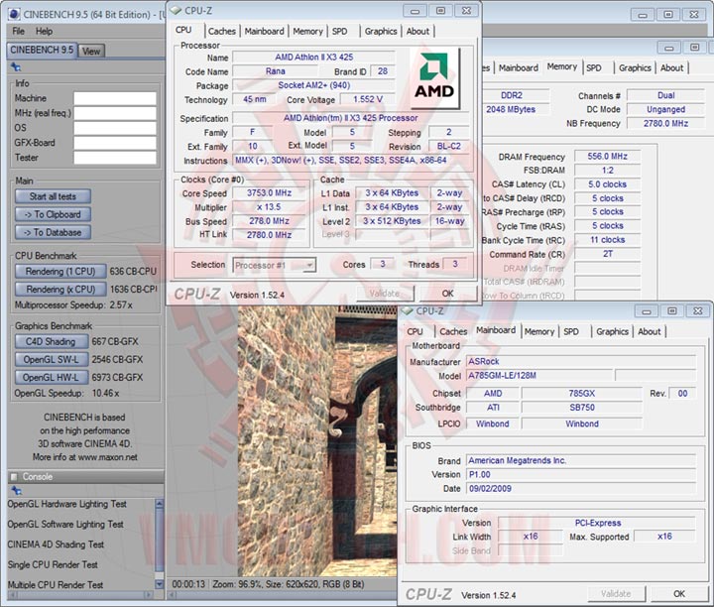Open CPU tab in bottom CPU-Z window

click(415, 331)
